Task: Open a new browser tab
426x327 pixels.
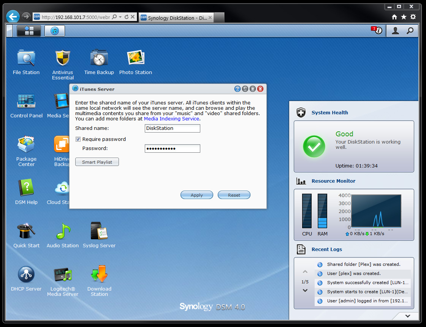Action: coord(219,17)
